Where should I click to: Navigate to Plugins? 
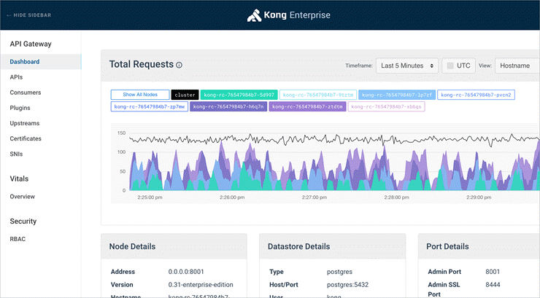click(20, 108)
